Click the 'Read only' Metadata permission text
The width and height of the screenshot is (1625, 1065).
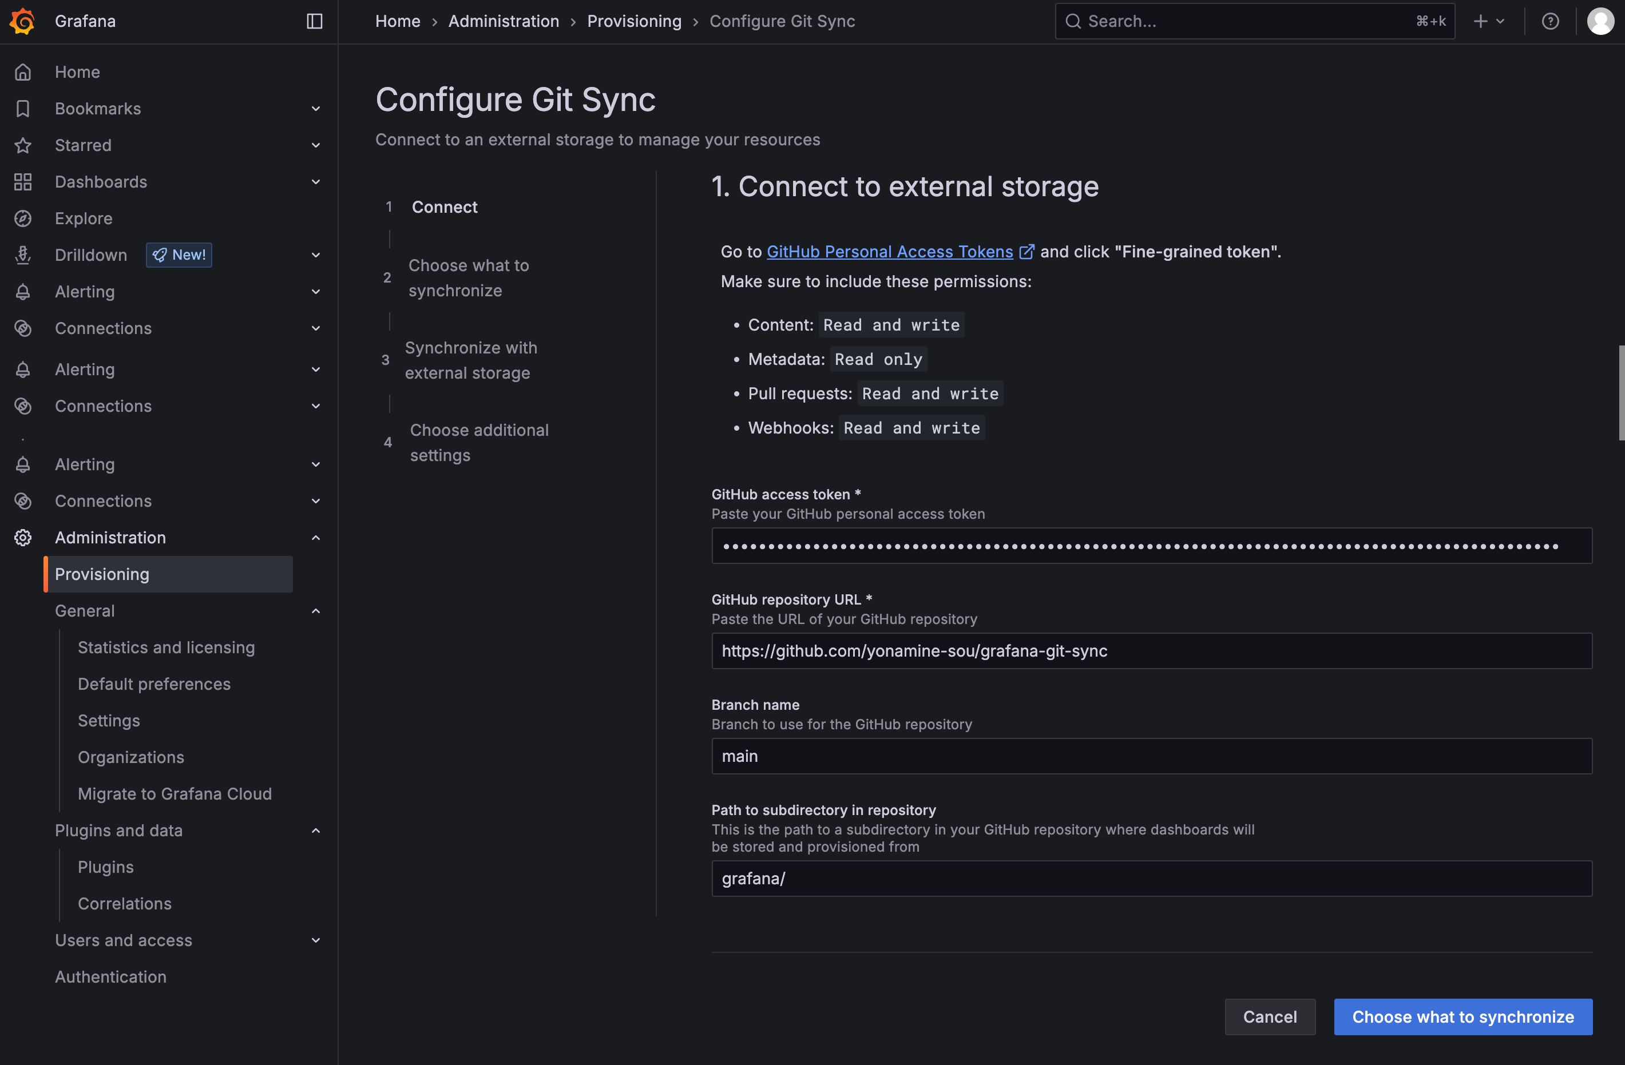[878, 359]
